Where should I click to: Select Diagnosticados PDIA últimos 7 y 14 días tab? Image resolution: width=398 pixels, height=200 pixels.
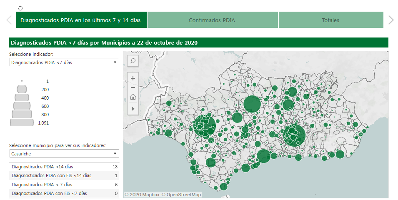pyautogui.click(x=81, y=20)
